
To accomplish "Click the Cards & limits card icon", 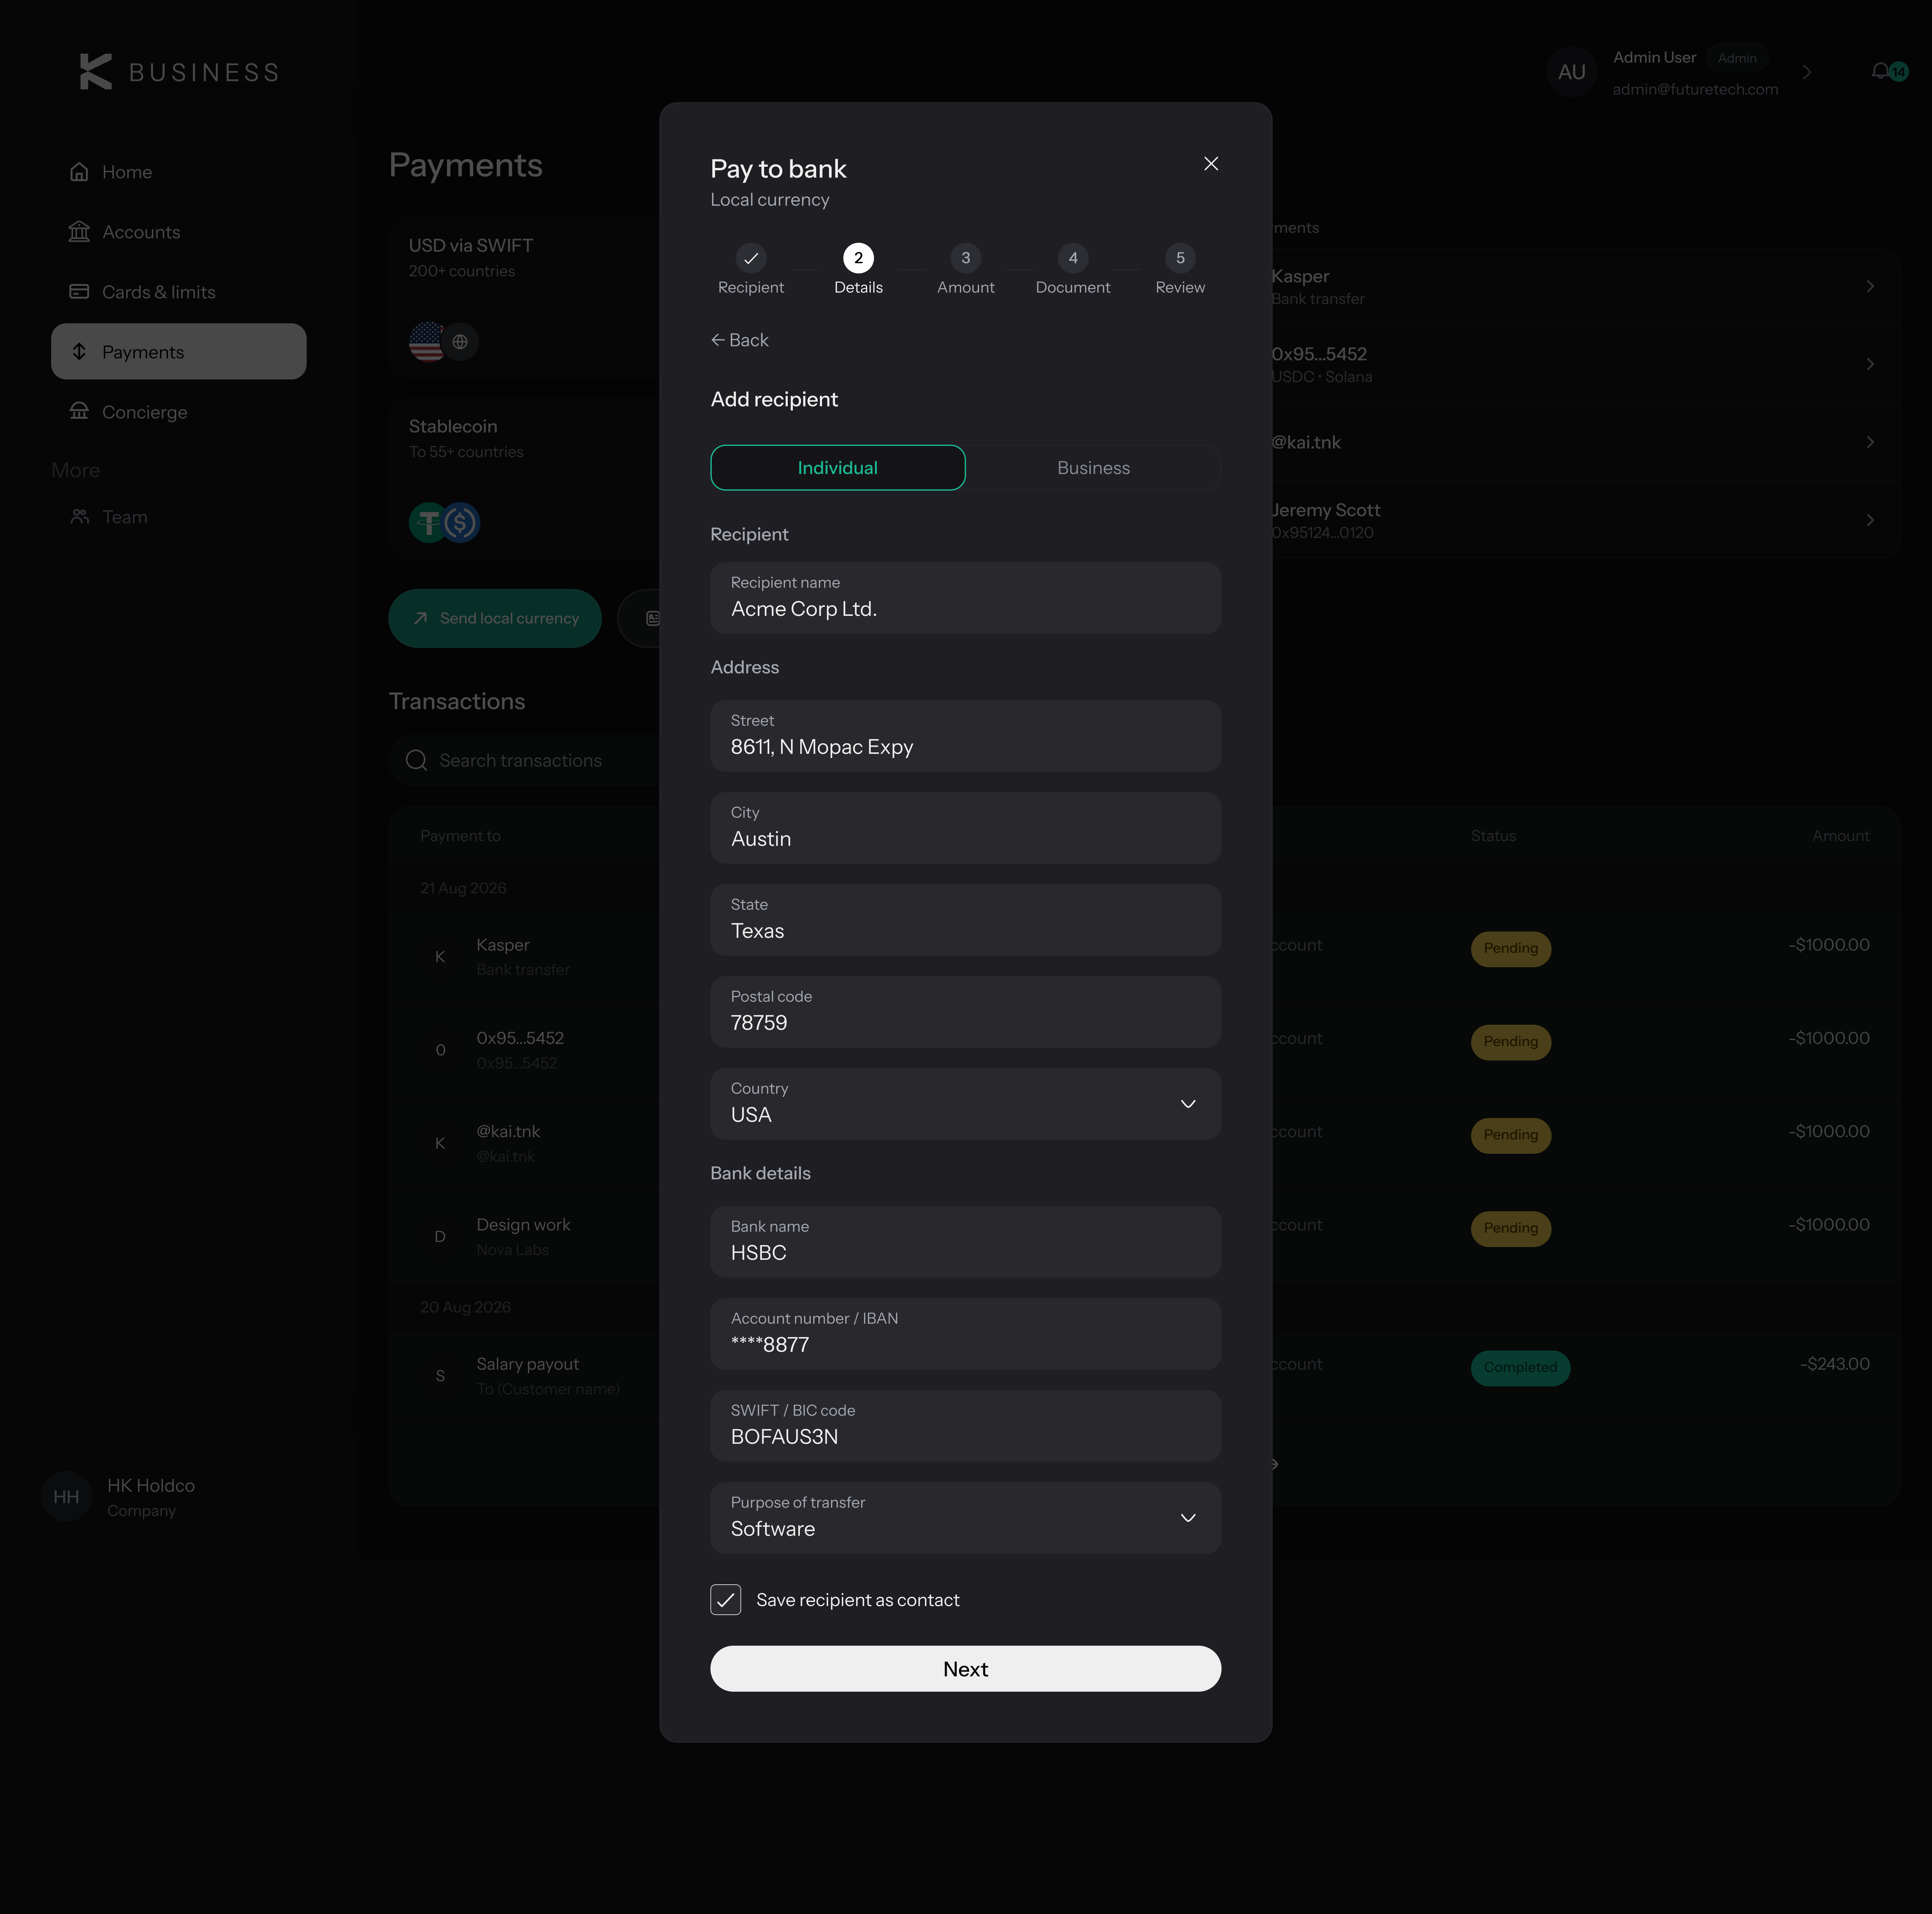I will 79,292.
